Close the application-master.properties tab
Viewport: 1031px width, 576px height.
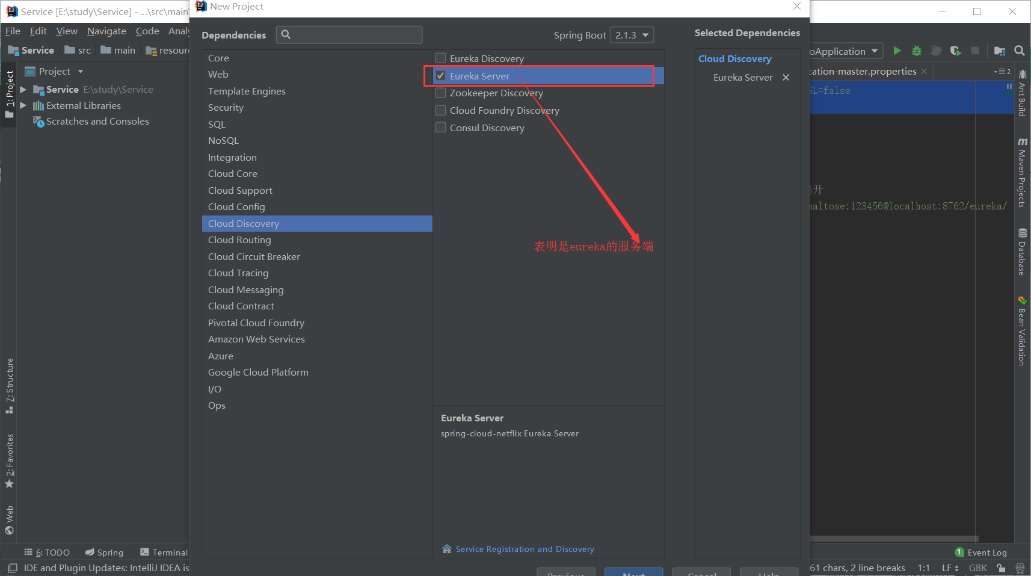point(924,72)
